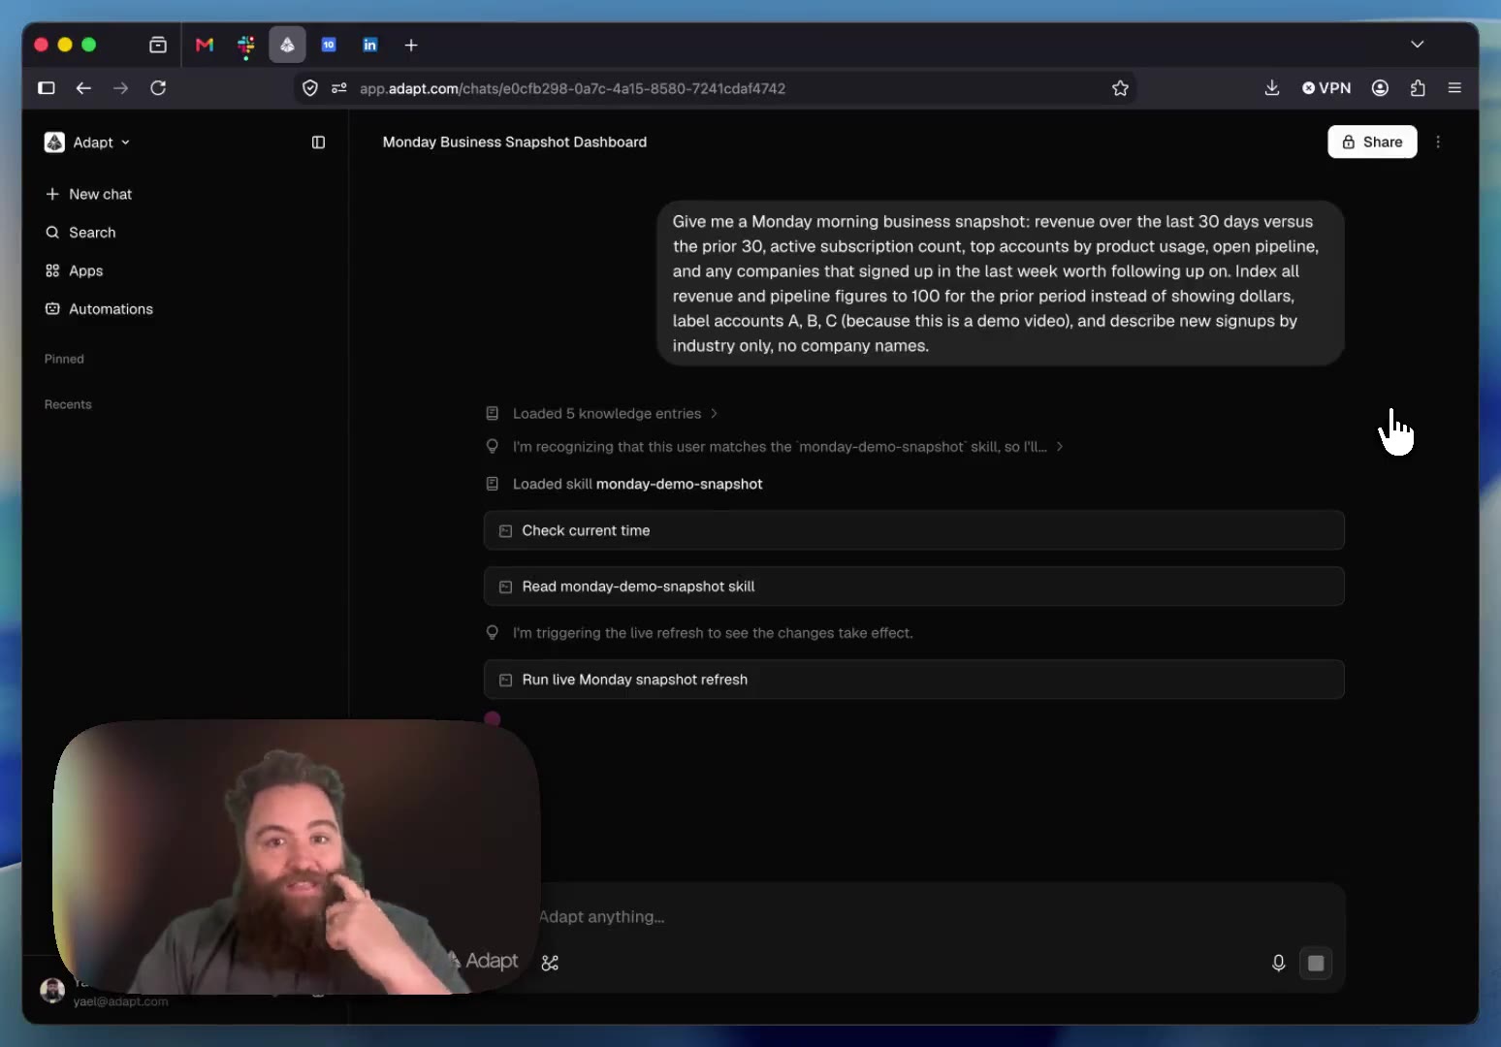The image size is (1501, 1047).
Task: Click the lightbulb icon beside triggering refresh
Action: coord(493,633)
